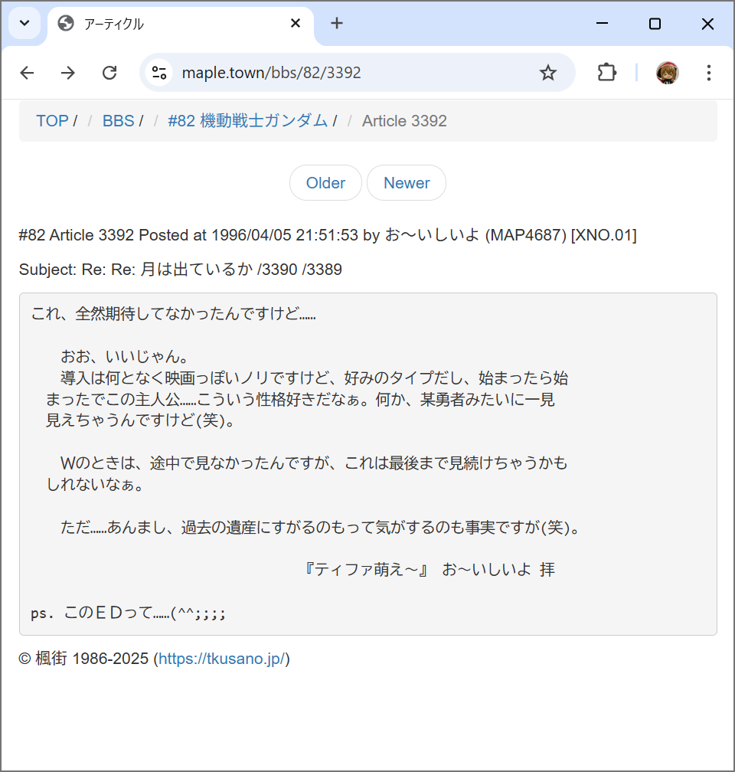
Task: Visit the tkusano.jp footer link
Action: 222,659
